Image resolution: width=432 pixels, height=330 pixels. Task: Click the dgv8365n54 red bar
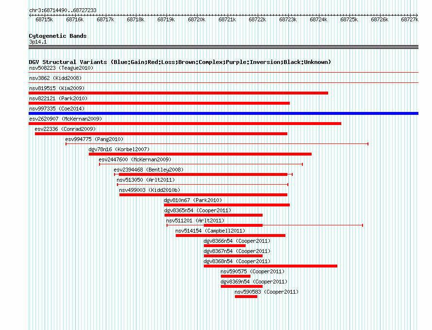click(x=214, y=215)
